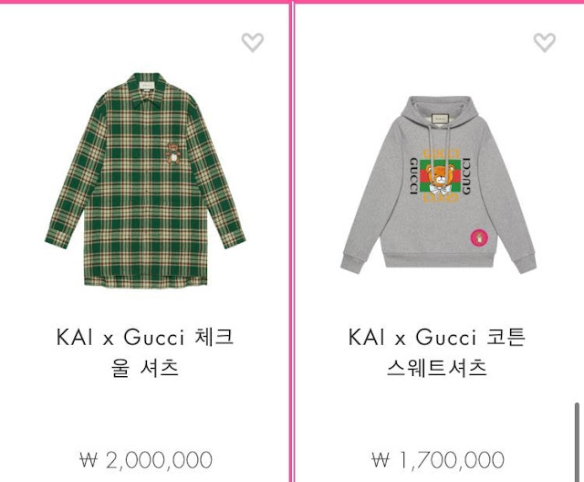Click the orange GUCCI text above bear
Viewport: 584px width, 482px height.
pyautogui.click(x=442, y=154)
